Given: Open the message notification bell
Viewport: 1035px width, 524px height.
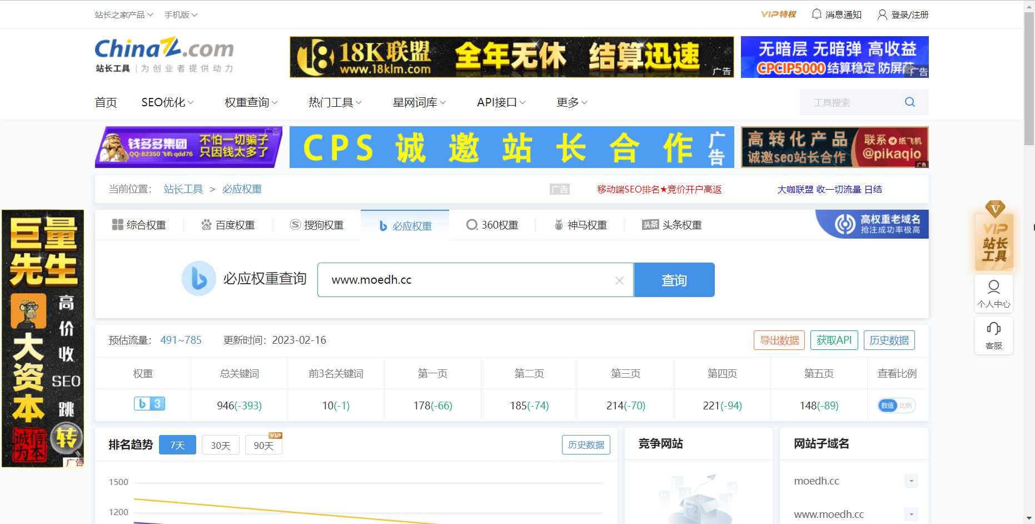Looking at the screenshot, I should [x=817, y=14].
